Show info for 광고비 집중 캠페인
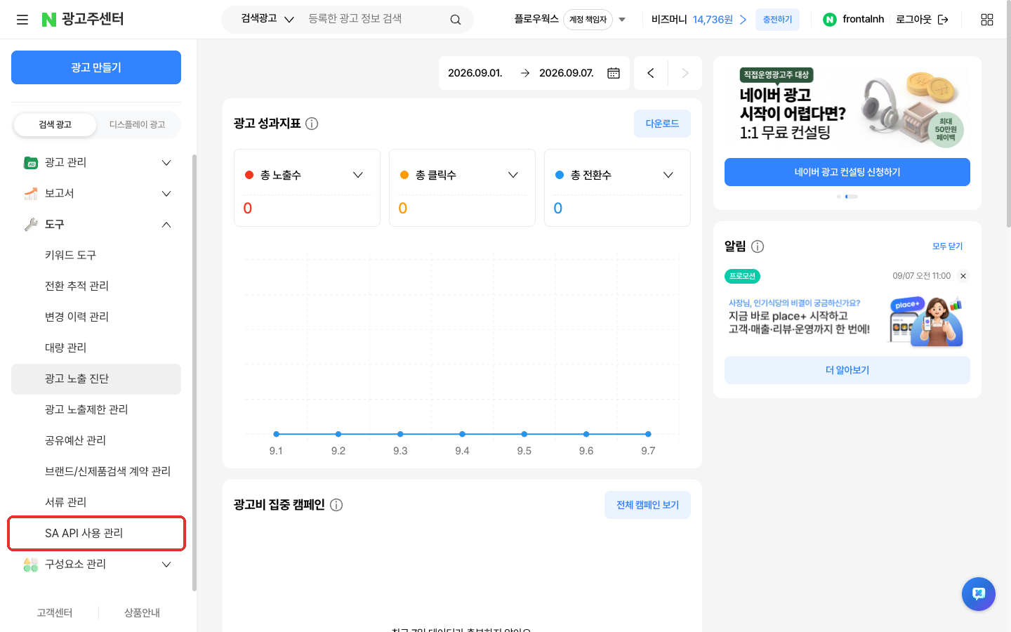 336,505
